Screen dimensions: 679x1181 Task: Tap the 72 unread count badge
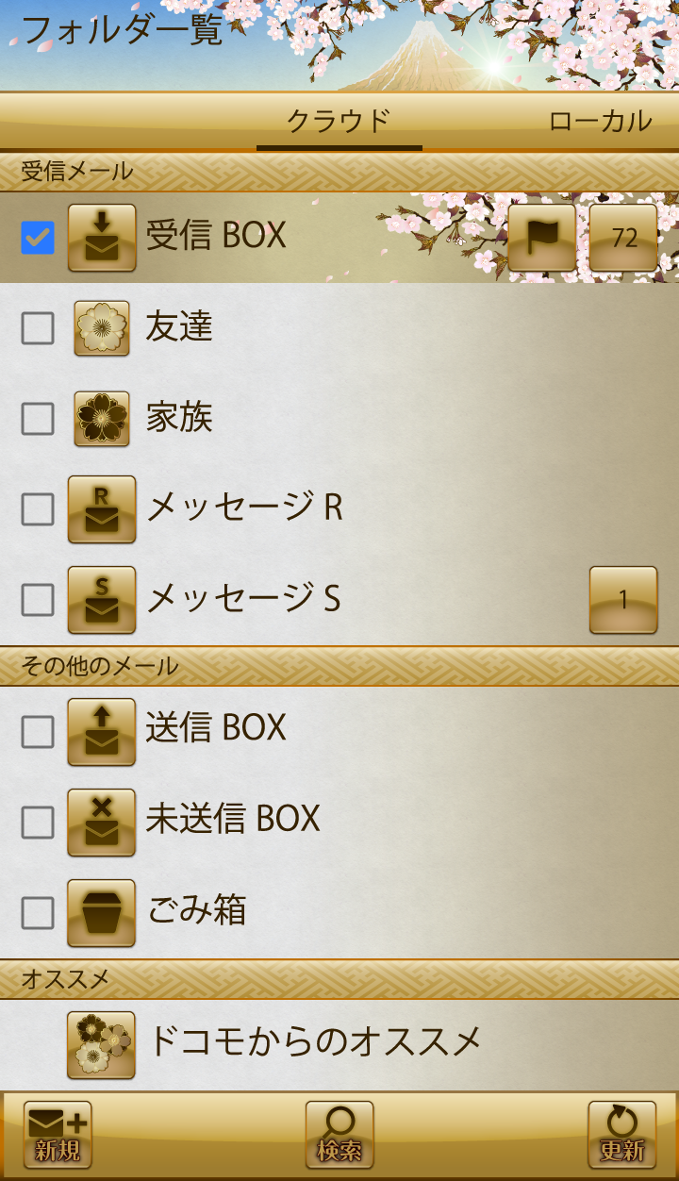pyautogui.click(x=623, y=238)
